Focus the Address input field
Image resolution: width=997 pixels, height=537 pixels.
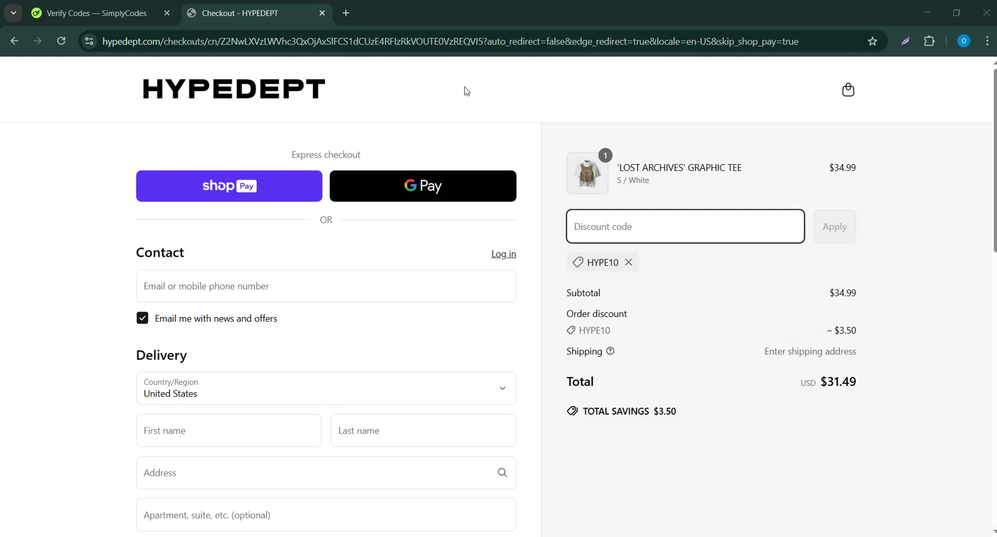click(326, 473)
